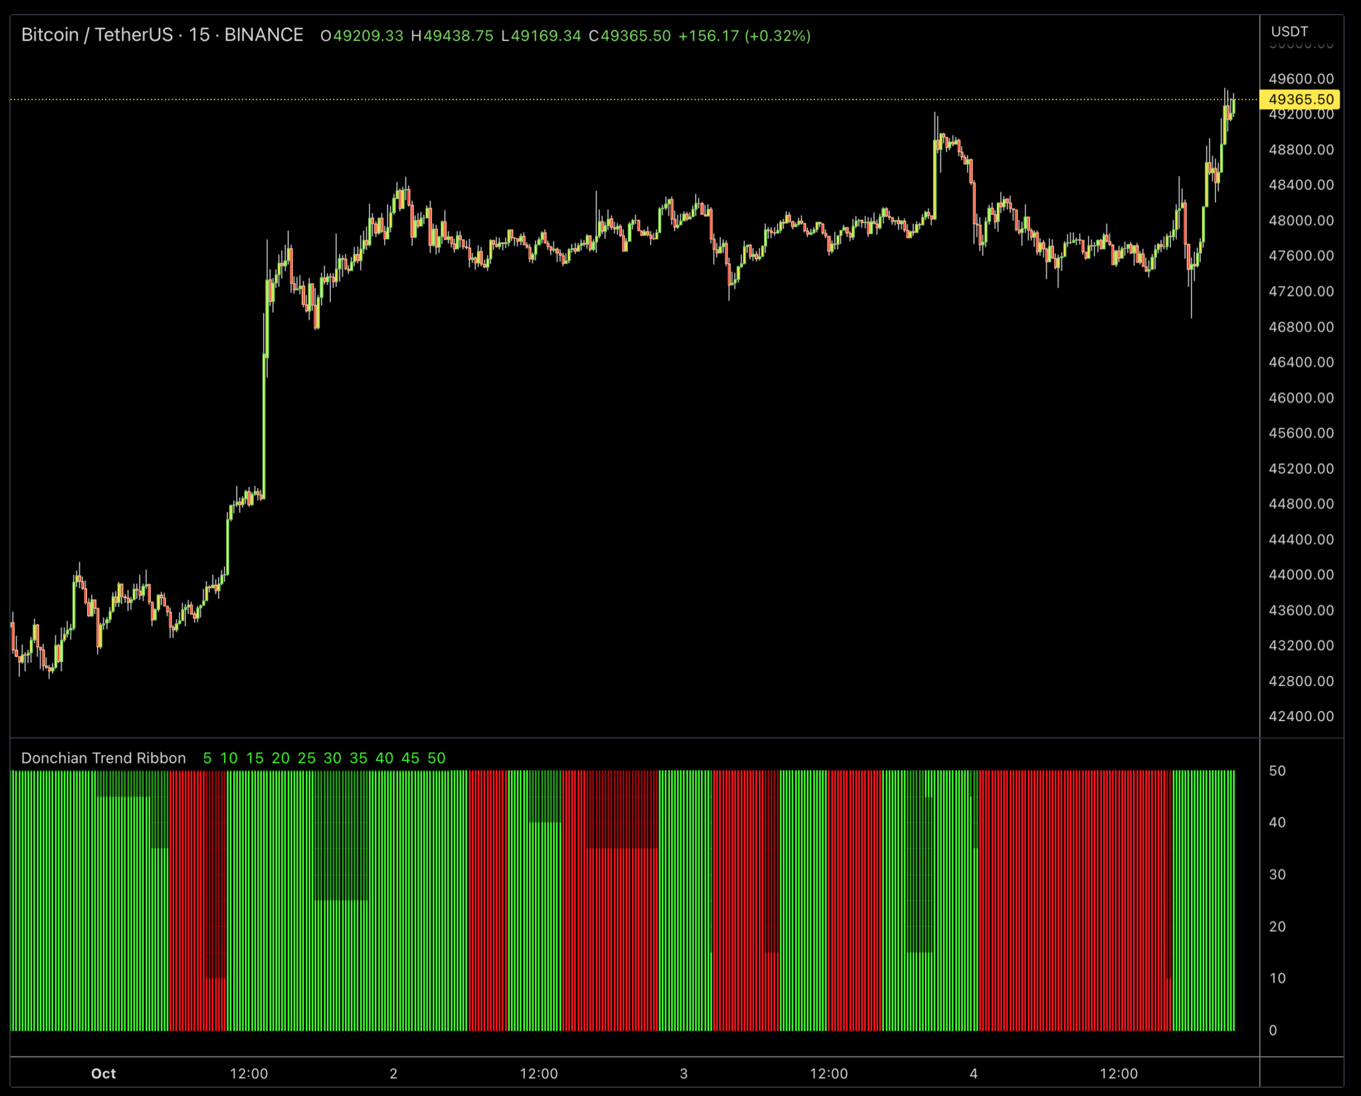This screenshot has width=1361, height=1096.
Task: Click the 46000.00 price scale label
Action: point(1301,398)
